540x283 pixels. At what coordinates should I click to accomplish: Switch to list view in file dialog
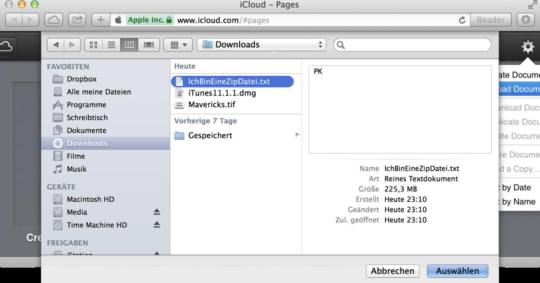[112, 45]
